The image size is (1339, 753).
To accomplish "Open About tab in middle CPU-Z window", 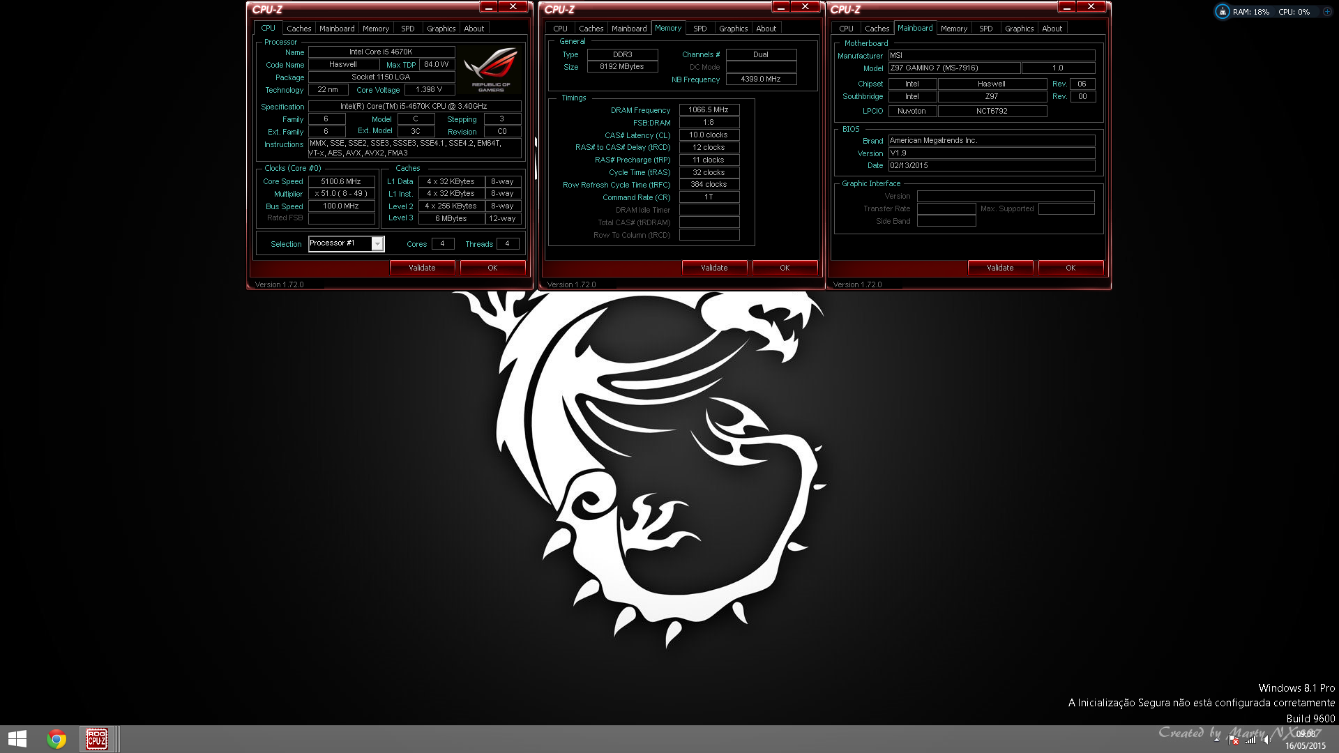I will [766, 29].
